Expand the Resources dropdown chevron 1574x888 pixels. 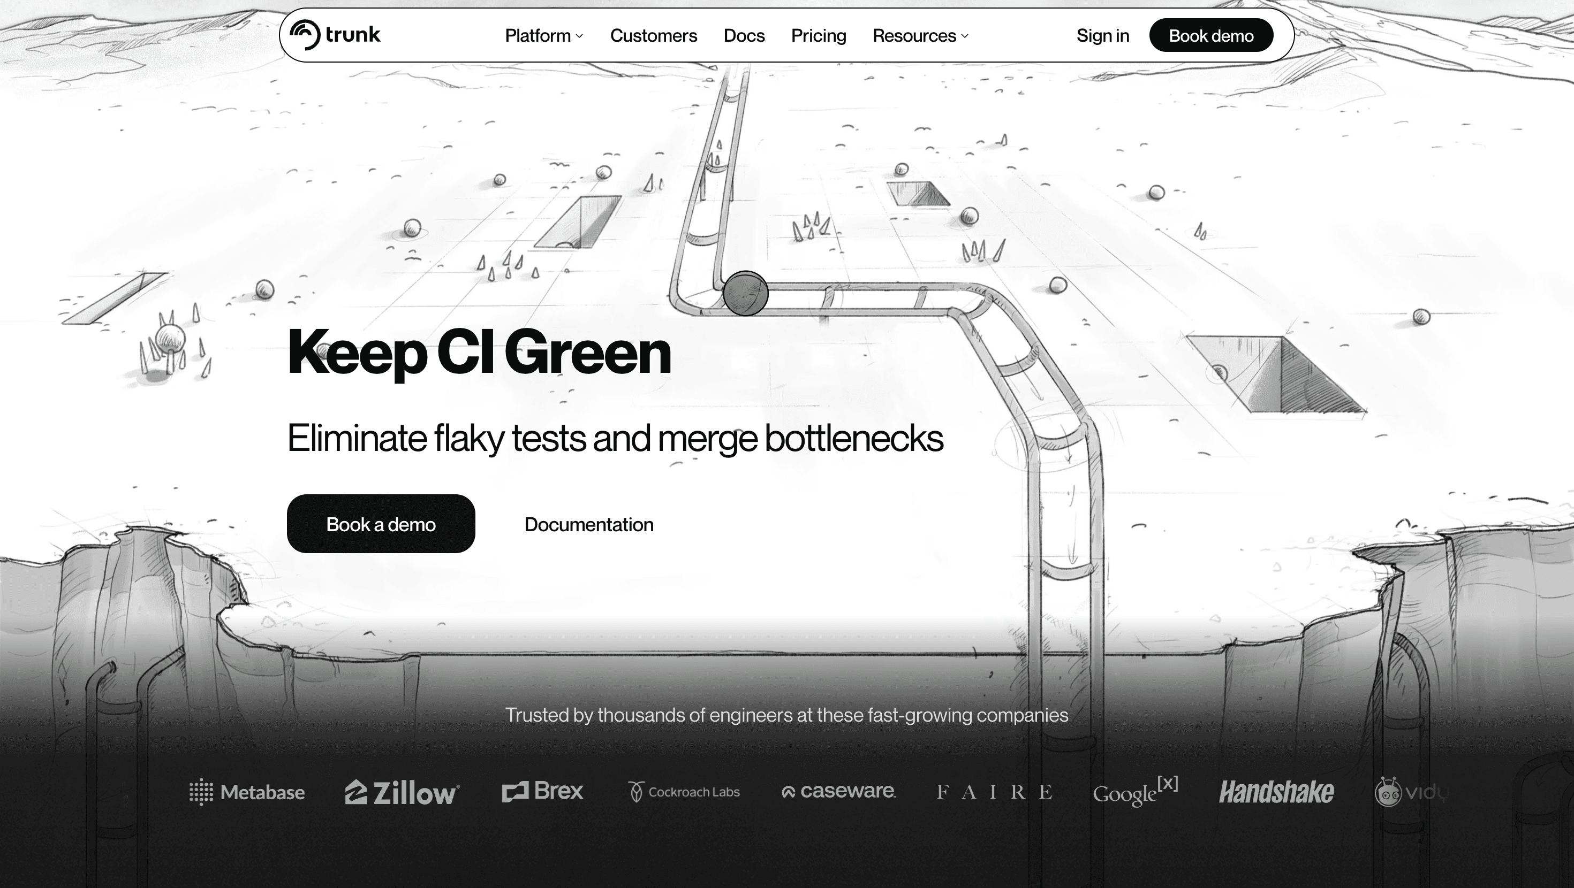(x=965, y=36)
